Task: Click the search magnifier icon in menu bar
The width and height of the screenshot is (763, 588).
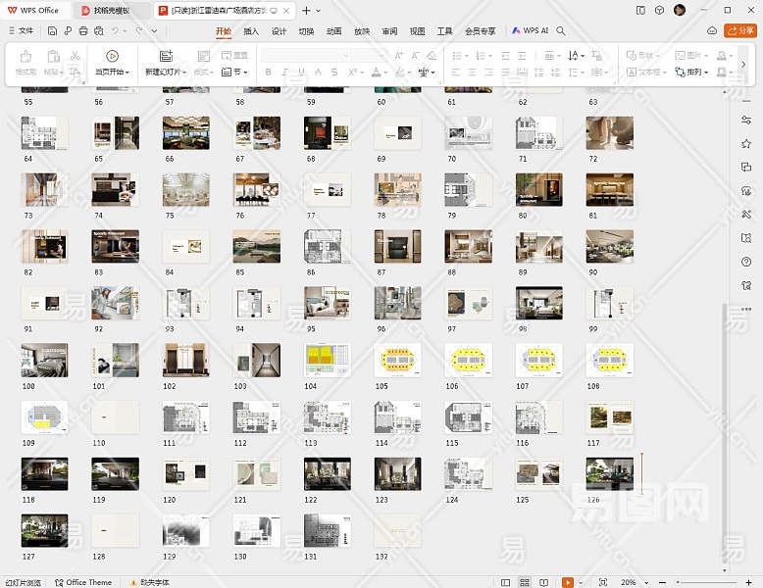Action: pyautogui.click(x=561, y=31)
